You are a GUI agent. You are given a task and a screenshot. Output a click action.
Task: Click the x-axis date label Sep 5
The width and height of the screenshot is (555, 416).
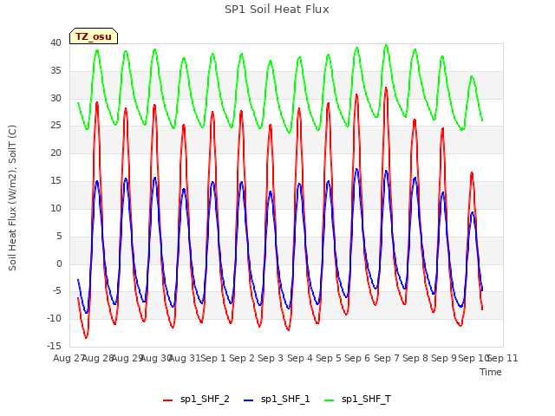[x=329, y=358]
